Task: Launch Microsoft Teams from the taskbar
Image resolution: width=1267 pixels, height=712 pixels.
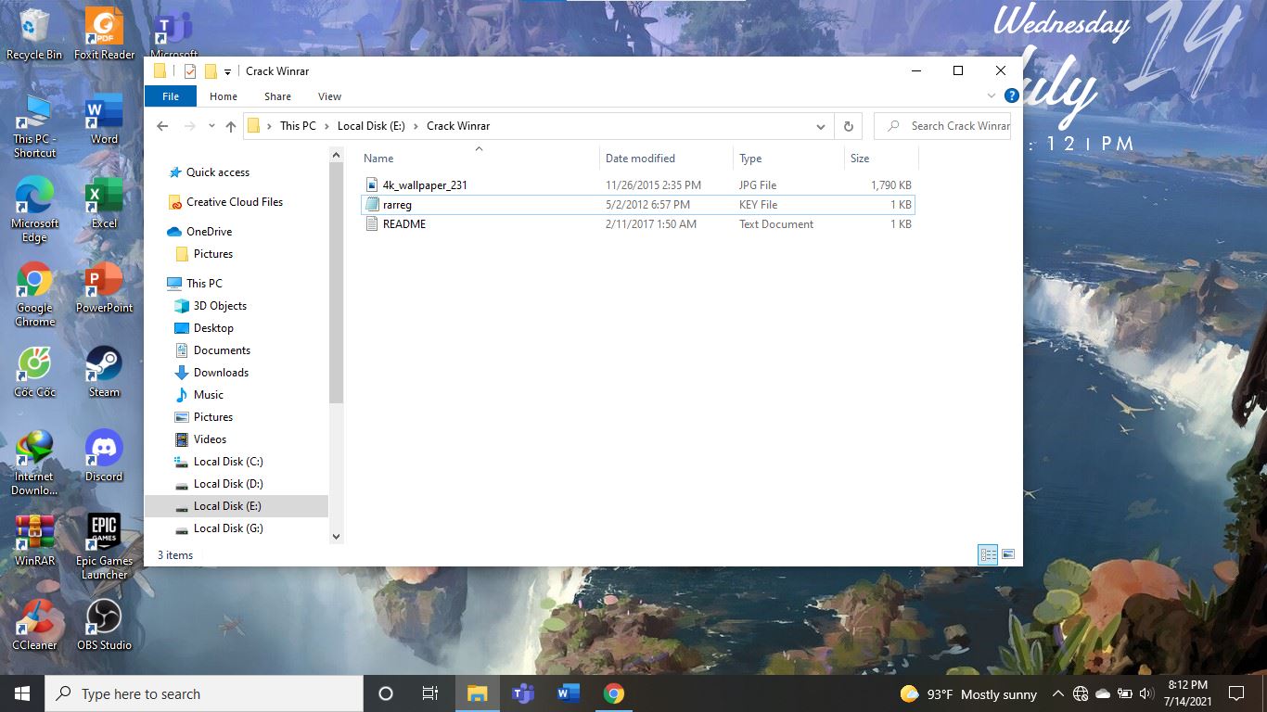Action: tap(522, 693)
